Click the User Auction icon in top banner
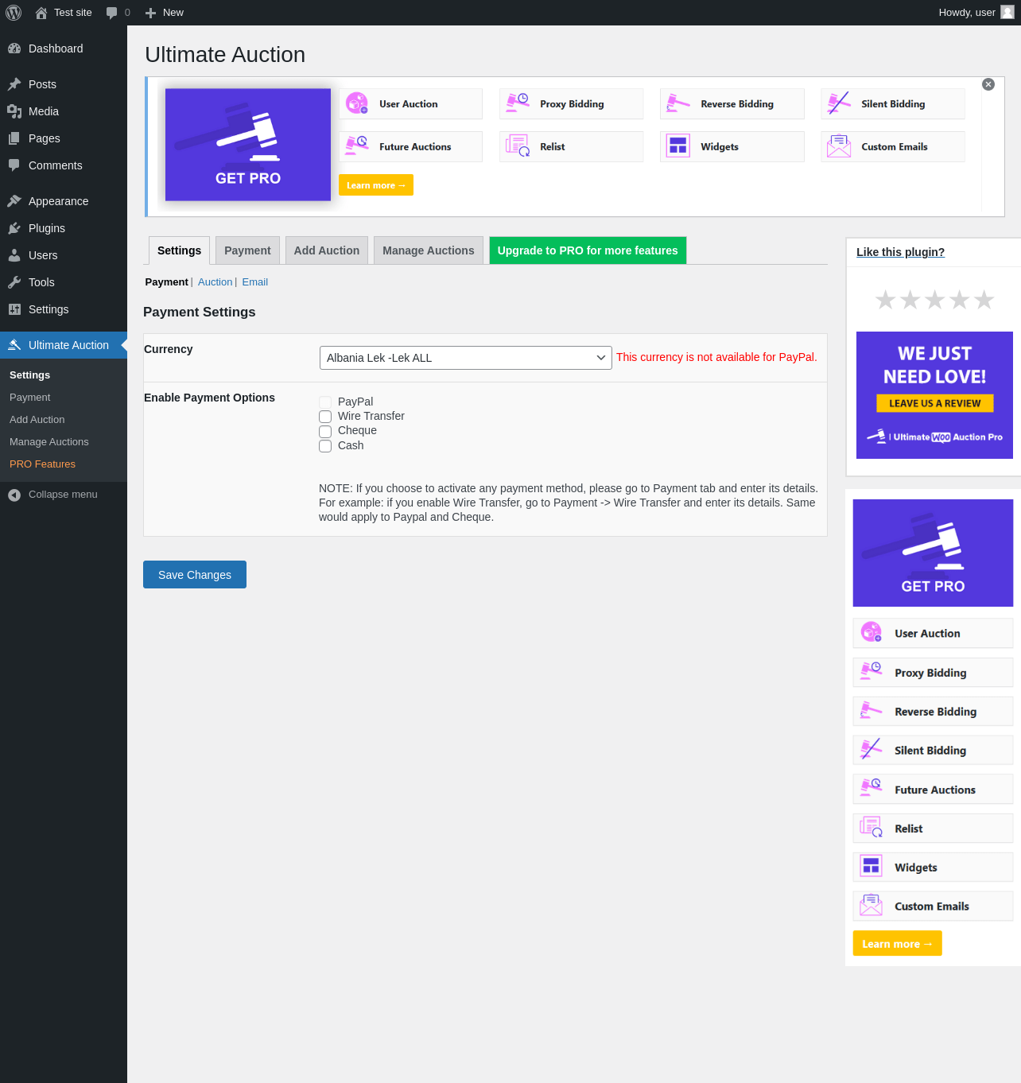This screenshot has height=1083, width=1021. pos(357,103)
